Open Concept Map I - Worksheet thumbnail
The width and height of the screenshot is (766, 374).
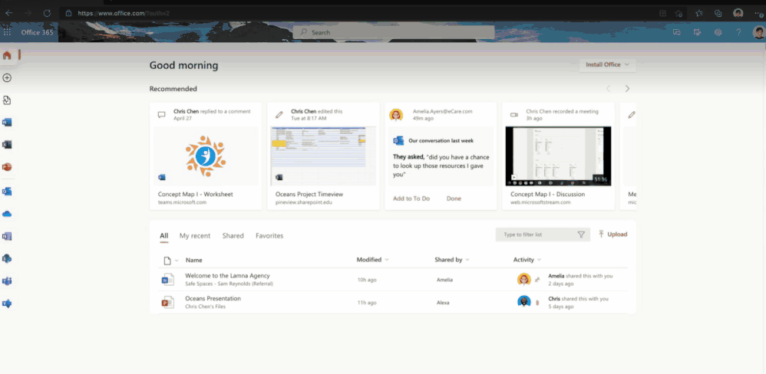tap(206, 156)
